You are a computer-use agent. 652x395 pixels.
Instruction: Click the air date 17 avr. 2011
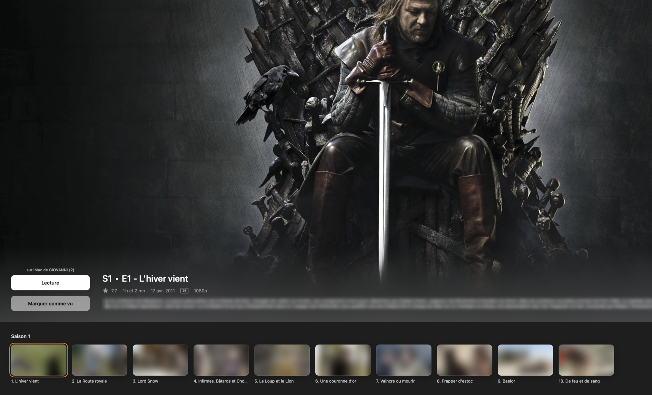(x=163, y=291)
